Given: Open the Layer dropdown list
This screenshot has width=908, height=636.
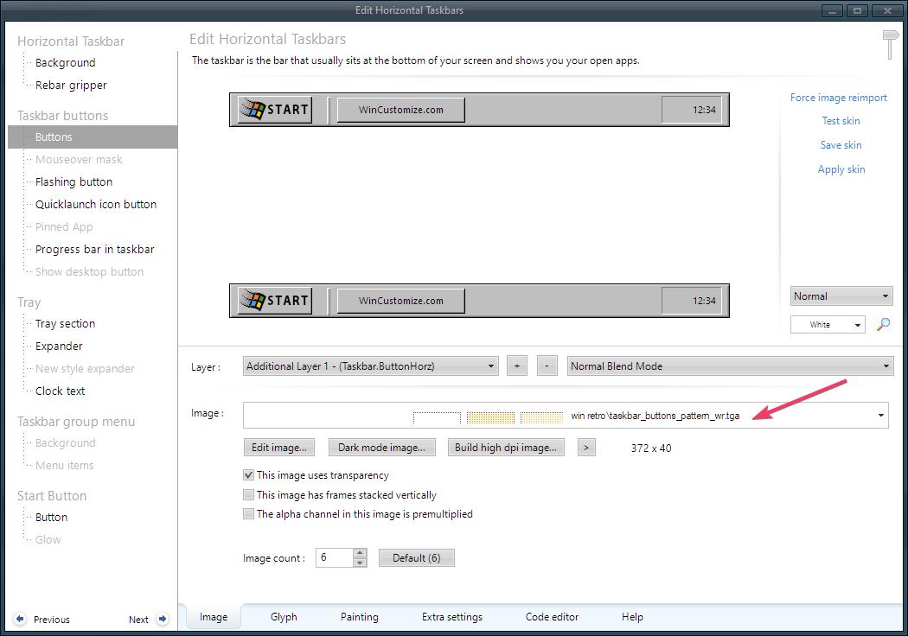Looking at the screenshot, I should tap(370, 366).
